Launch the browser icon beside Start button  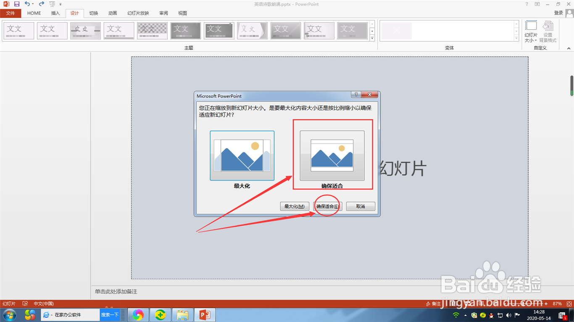[x=30, y=314]
